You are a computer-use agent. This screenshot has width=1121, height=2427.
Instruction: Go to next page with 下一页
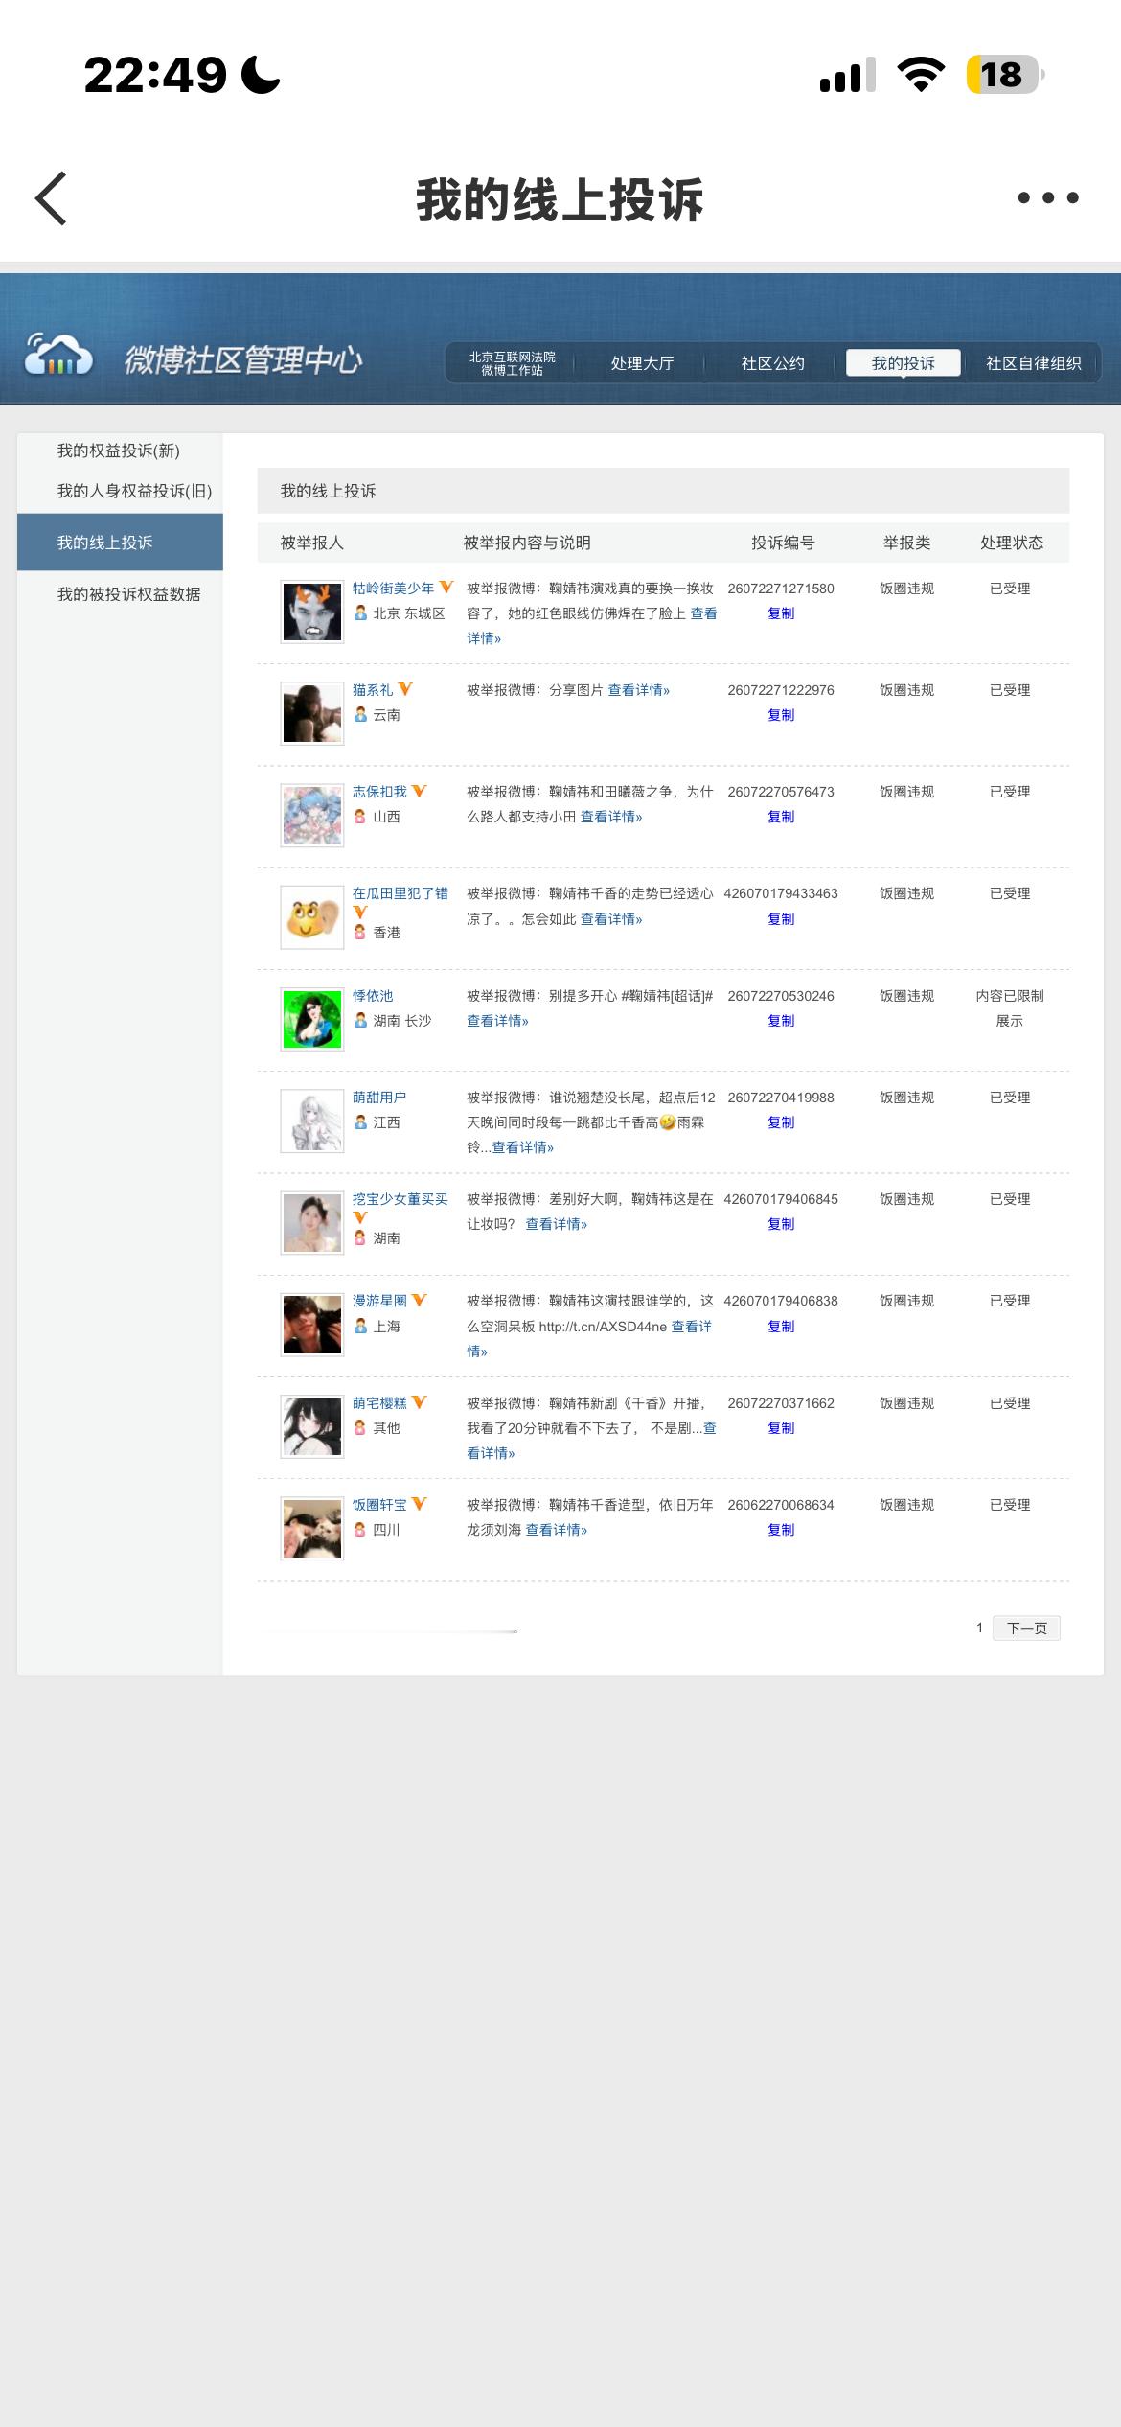pos(1026,1628)
